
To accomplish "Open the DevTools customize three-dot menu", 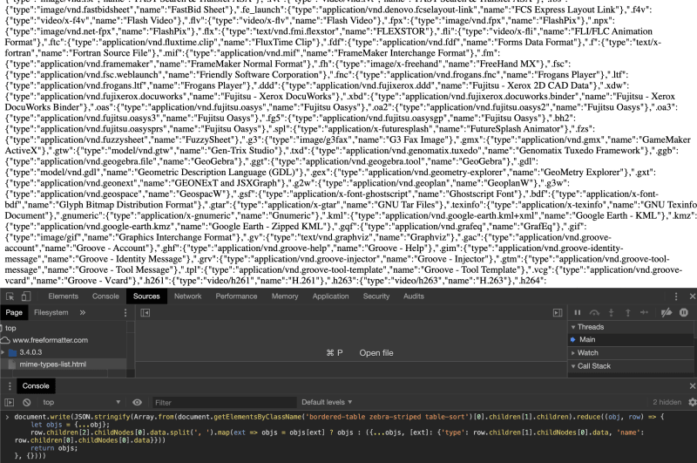I will tap(676, 296).
